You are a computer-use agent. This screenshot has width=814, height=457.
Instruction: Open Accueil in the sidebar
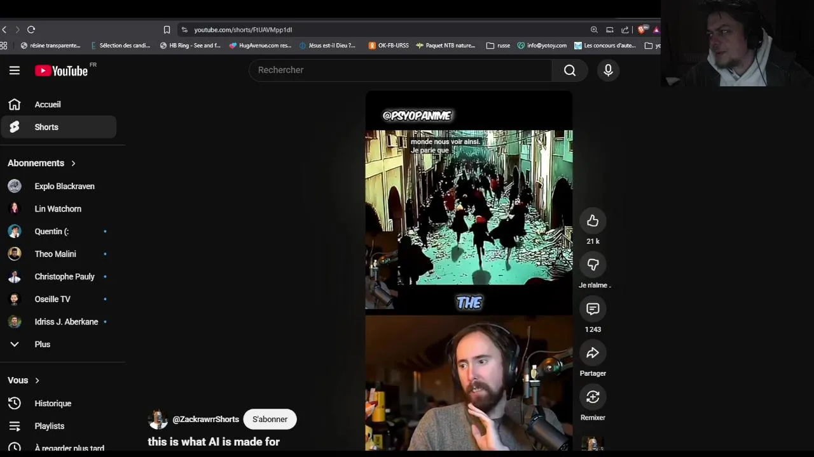[x=58, y=105]
